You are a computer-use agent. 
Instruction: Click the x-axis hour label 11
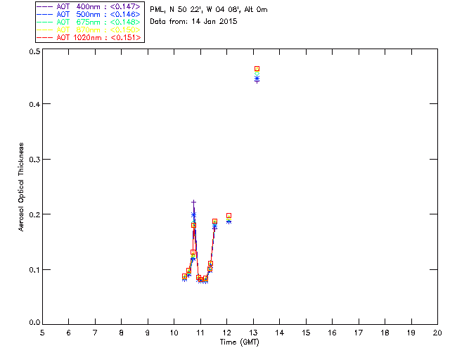200,333
